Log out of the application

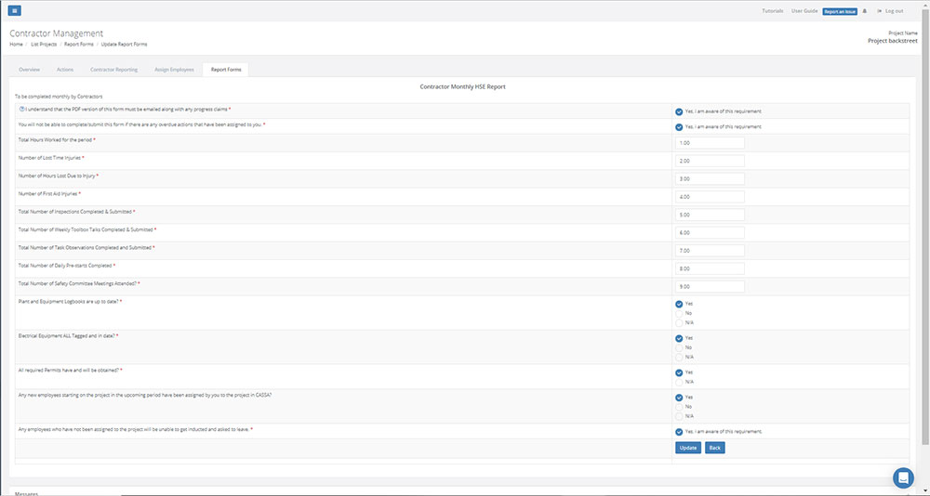890,10
